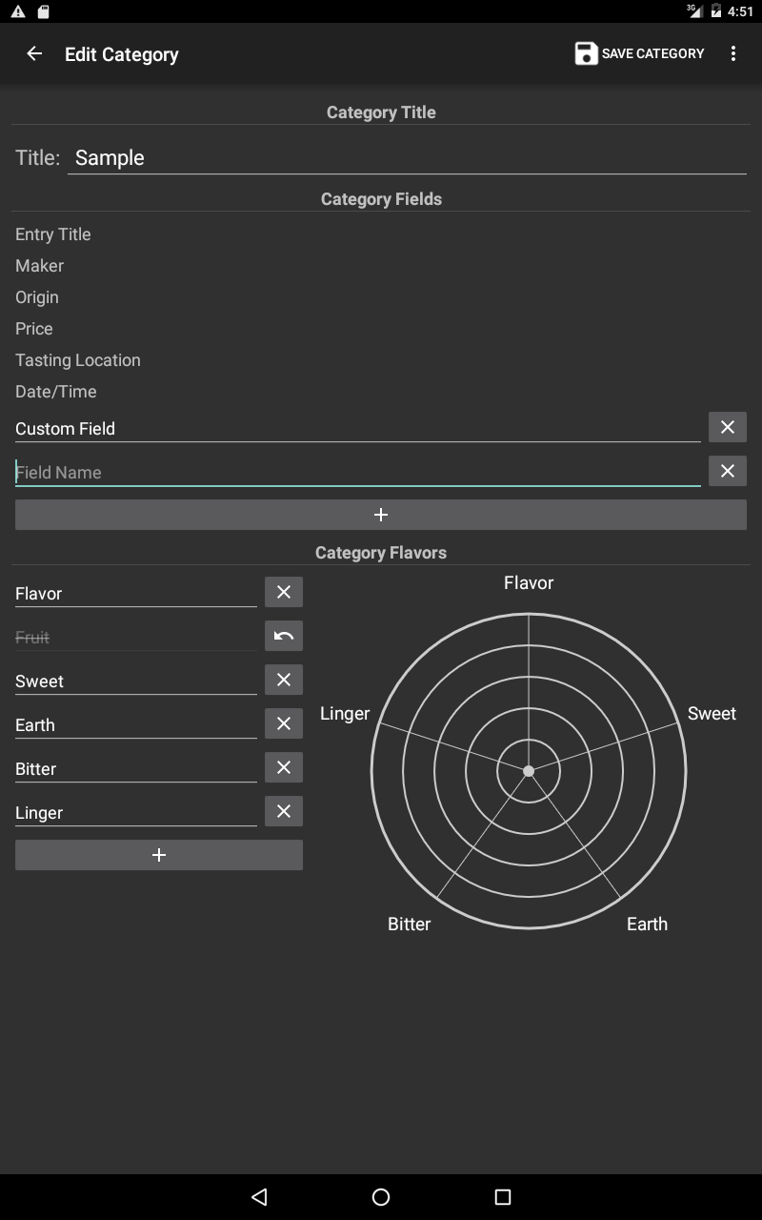Screen dimensions: 762x1220
Task: Edit the Custom Field name text
Action: (x=357, y=429)
